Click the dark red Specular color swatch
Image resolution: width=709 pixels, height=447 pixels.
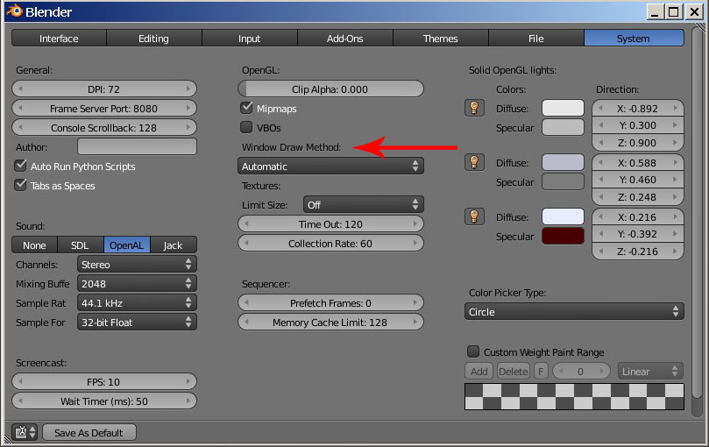click(563, 236)
